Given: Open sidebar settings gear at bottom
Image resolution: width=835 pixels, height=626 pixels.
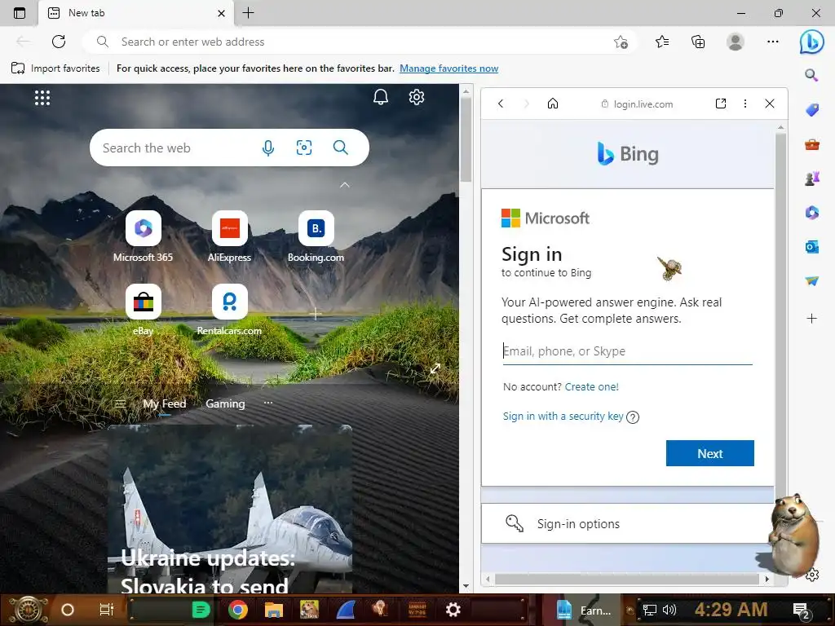Looking at the screenshot, I should pyautogui.click(x=812, y=575).
